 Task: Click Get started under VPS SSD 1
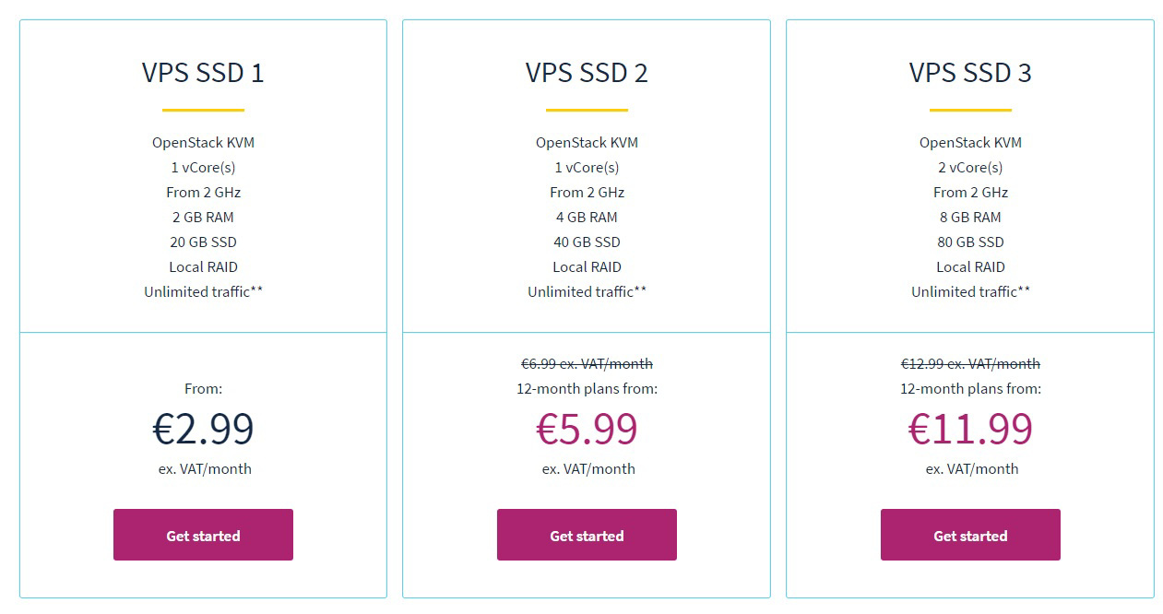pyautogui.click(x=203, y=535)
